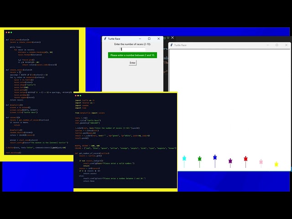The height and width of the screenshot is (219, 292).
Task: Click red dot on lower code snippet
Action: (x=76, y=95)
